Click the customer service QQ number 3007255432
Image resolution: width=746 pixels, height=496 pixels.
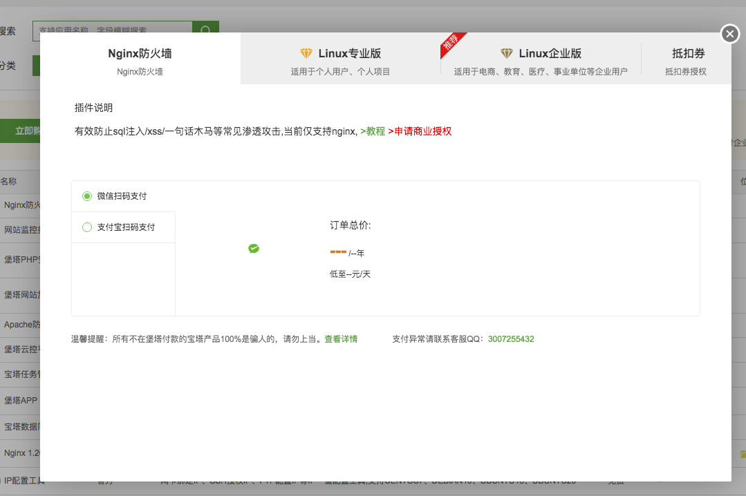click(511, 339)
